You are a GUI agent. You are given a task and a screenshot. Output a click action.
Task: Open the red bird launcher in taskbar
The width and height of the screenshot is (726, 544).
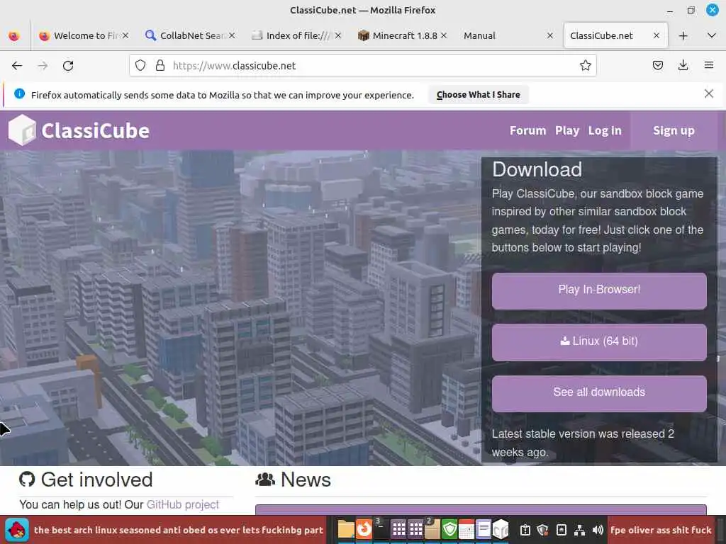(17, 530)
